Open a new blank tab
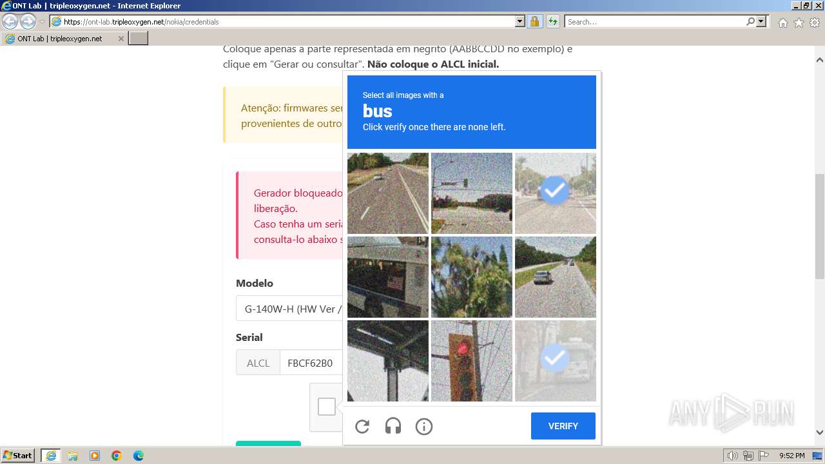Viewport: 825px width, 464px height. 139,39
